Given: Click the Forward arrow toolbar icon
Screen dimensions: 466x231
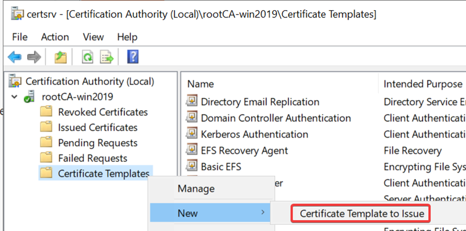Looking at the screenshot, I should [x=34, y=57].
